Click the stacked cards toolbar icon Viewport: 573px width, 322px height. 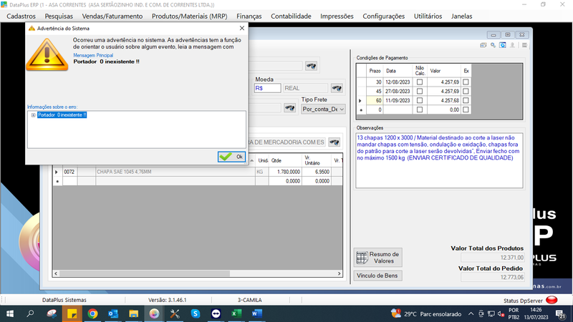(x=483, y=45)
